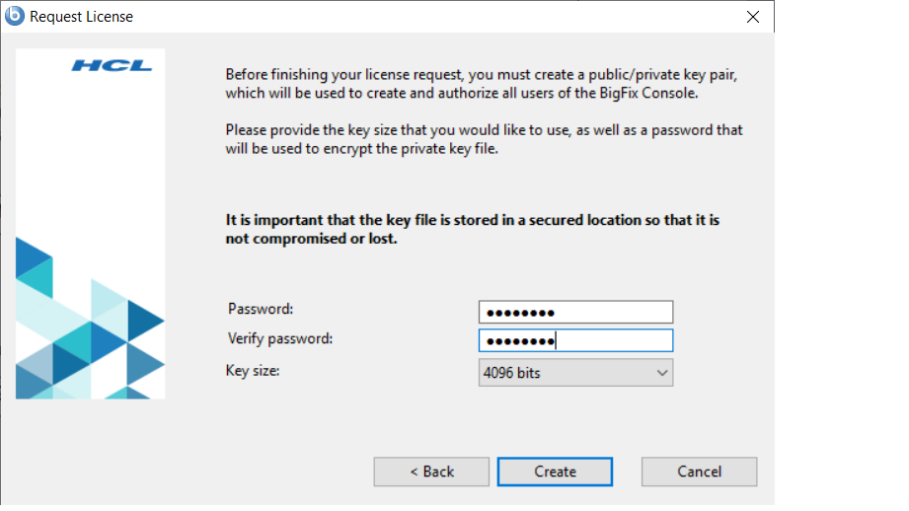Click the "Verify password:" label
This screenshot has width=909, height=511.
(x=280, y=338)
